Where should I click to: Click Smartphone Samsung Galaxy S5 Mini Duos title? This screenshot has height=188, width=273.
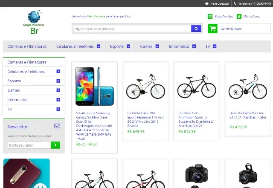[94, 126]
